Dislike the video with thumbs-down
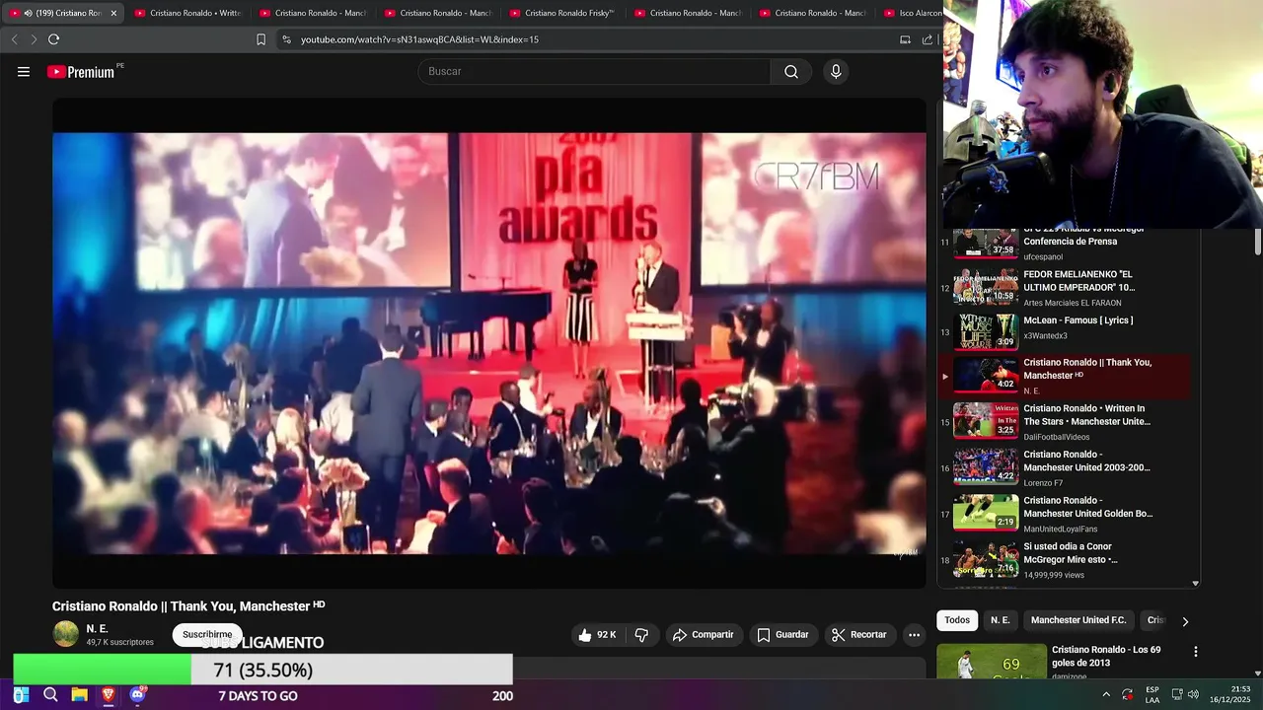The height and width of the screenshot is (710, 1263). pos(641,635)
